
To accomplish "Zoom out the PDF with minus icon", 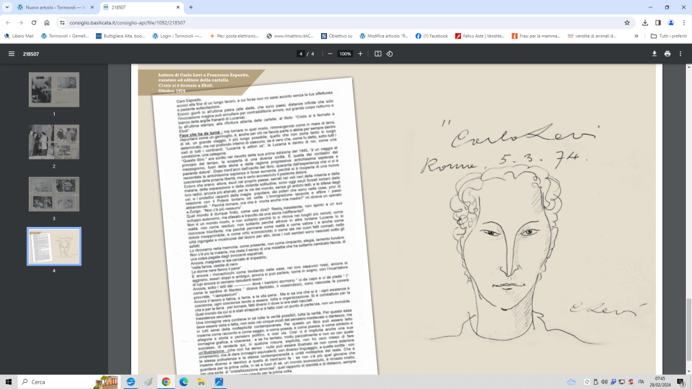I will pyautogui.click(x=330, y=54).
